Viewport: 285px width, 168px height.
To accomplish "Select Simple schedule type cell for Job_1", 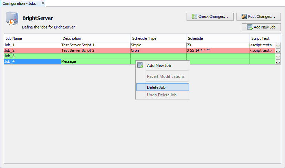I will coord(158,45).
